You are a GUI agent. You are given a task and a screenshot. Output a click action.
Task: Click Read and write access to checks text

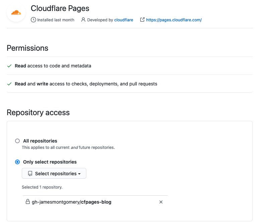tap(86, 84)
